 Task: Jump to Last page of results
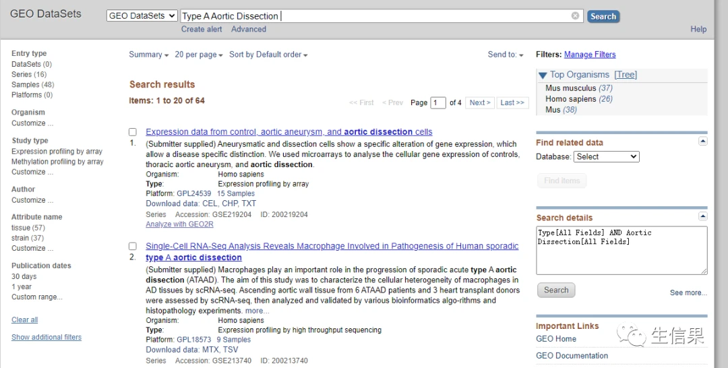click(512, 102)
